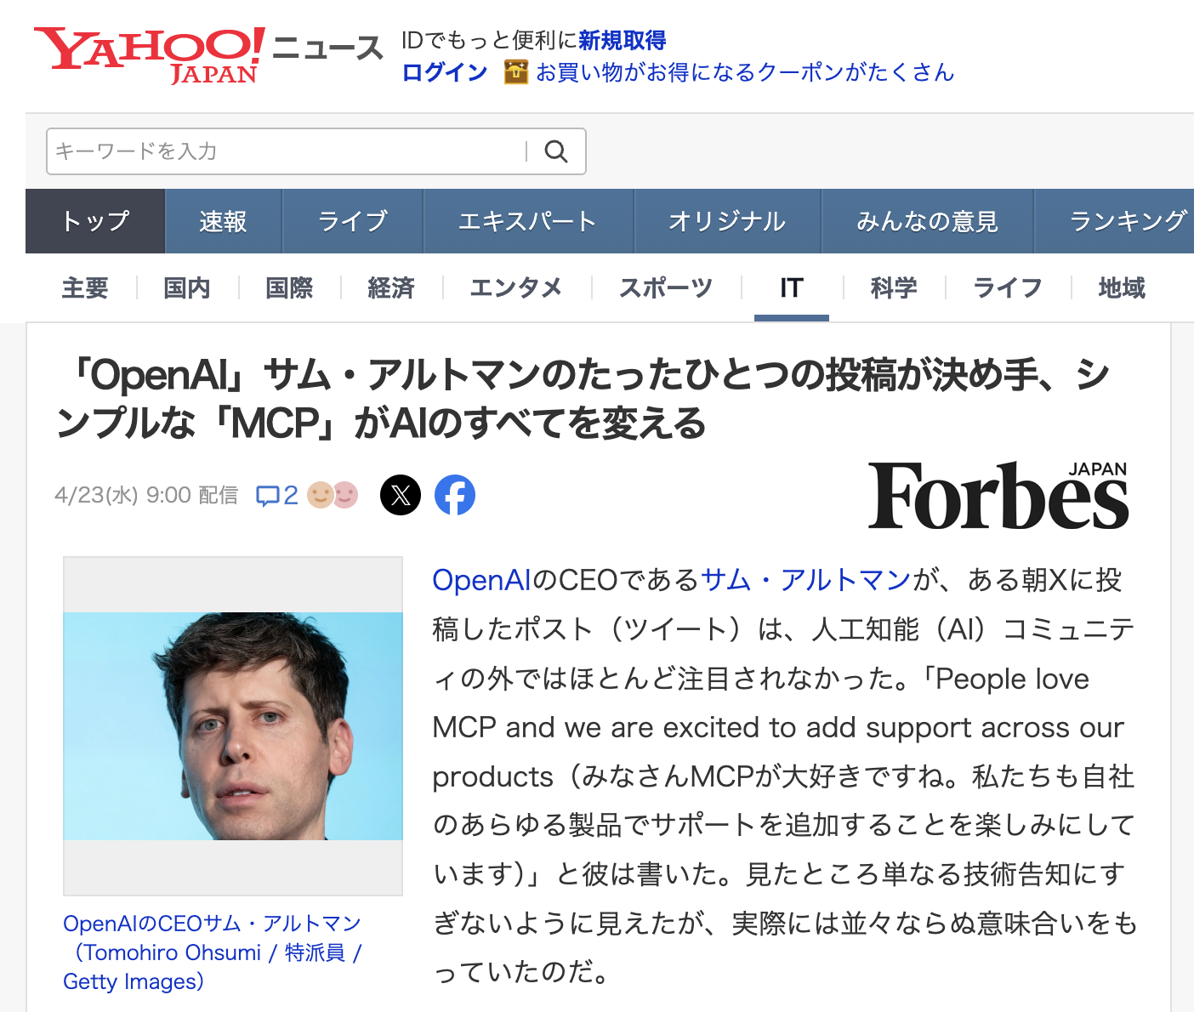Viewport: 1194px width, 1012px height.
Task: Click the treasure chest coupon icon
Action: [516, 72]
